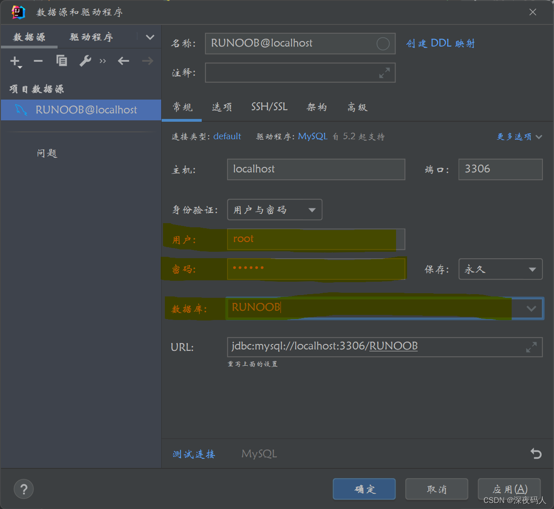
Task: Click the MySQL driver link
Action: tap(313, 136)
